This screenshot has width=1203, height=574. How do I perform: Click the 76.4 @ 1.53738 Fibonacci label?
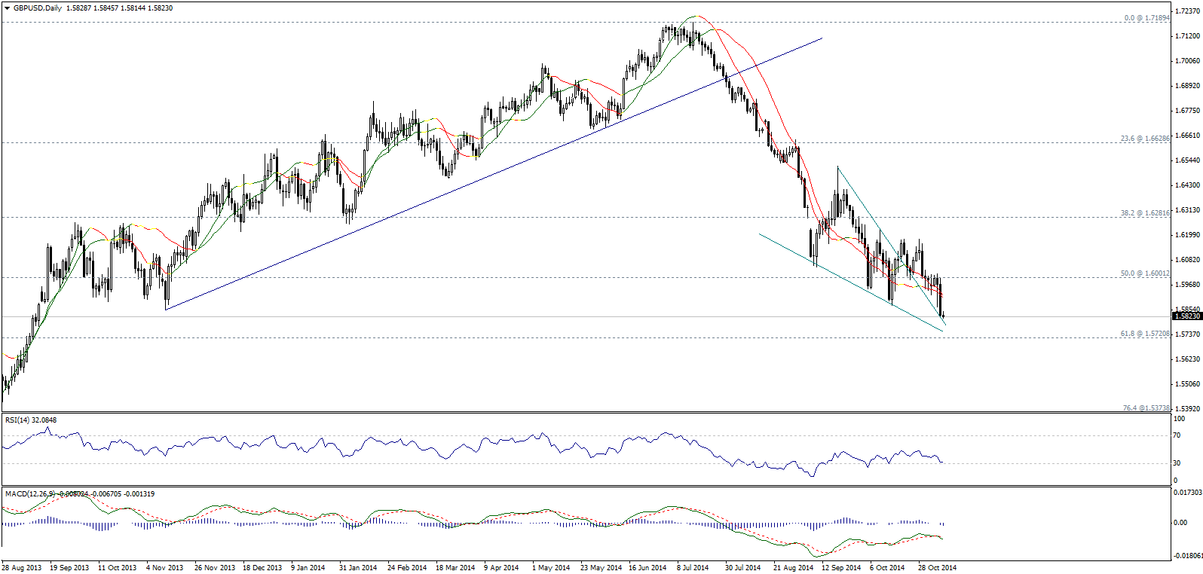[1146, 408]
